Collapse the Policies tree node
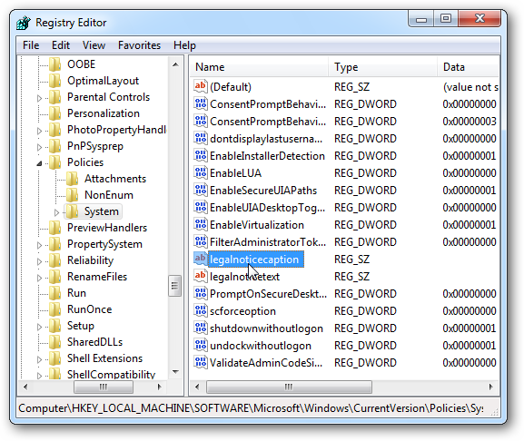 [39, 163]
